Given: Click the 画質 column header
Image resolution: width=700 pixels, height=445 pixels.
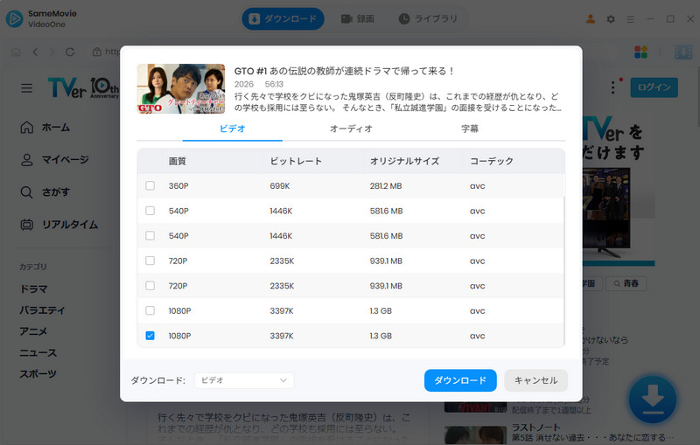Looking at the screenshot, I should (178, 161).
